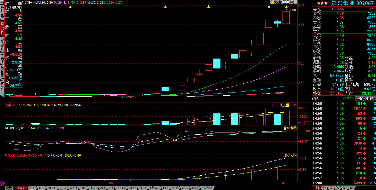Image resolution: width=376 pixels, height=190 pixels.
Task: Switch to the BBI indicator tab
Action: (x=165, y=188)
